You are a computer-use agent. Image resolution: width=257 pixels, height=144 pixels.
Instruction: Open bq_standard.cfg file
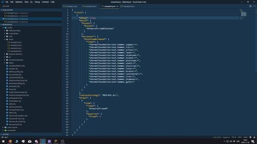tap(15, 75)
